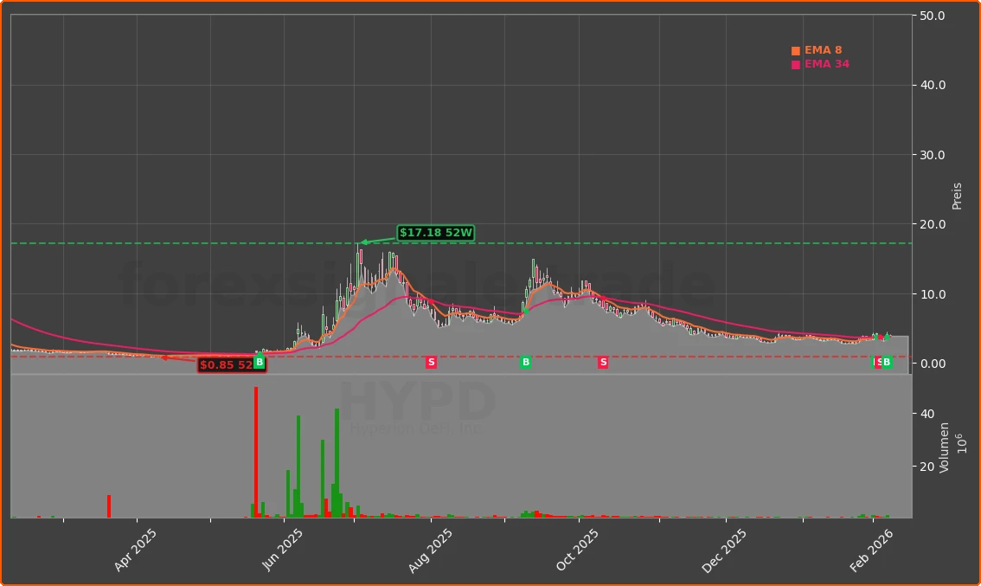This screenshot has width=981, height=586.
Task: Click the final green "B" marker near Feb 2026
Action: pos(887,362)
